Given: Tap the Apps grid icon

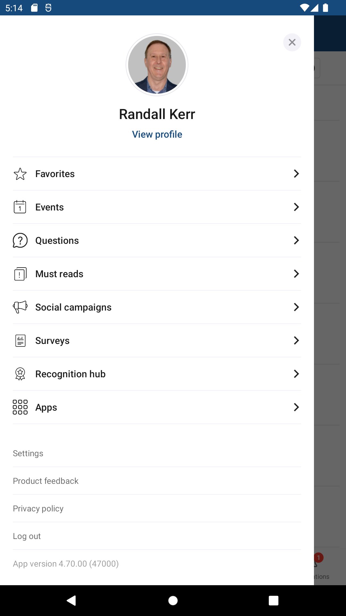Looking at the screenshot, I should pos(20,407).
